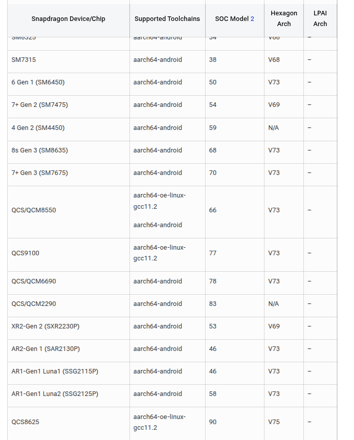Click SOC model value 78 for QCS/QCM6690
The height and width of the screenshot is (440, 354).
[x=213, y=281]
